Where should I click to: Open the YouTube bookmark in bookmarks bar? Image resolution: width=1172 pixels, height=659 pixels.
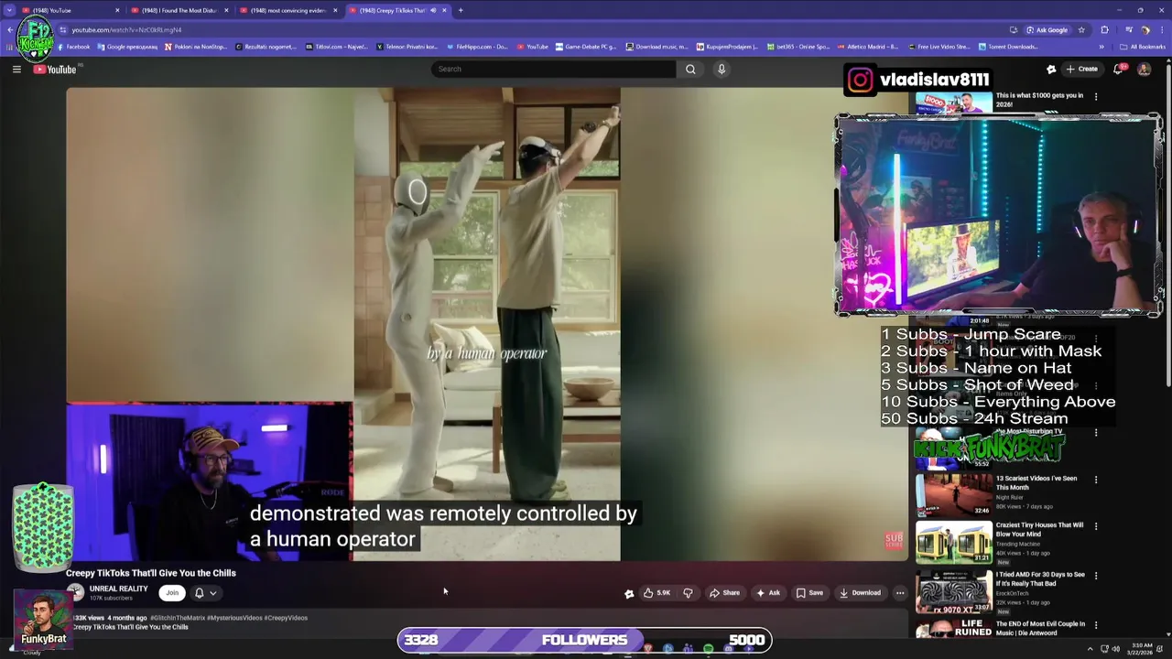coord(533,47)
